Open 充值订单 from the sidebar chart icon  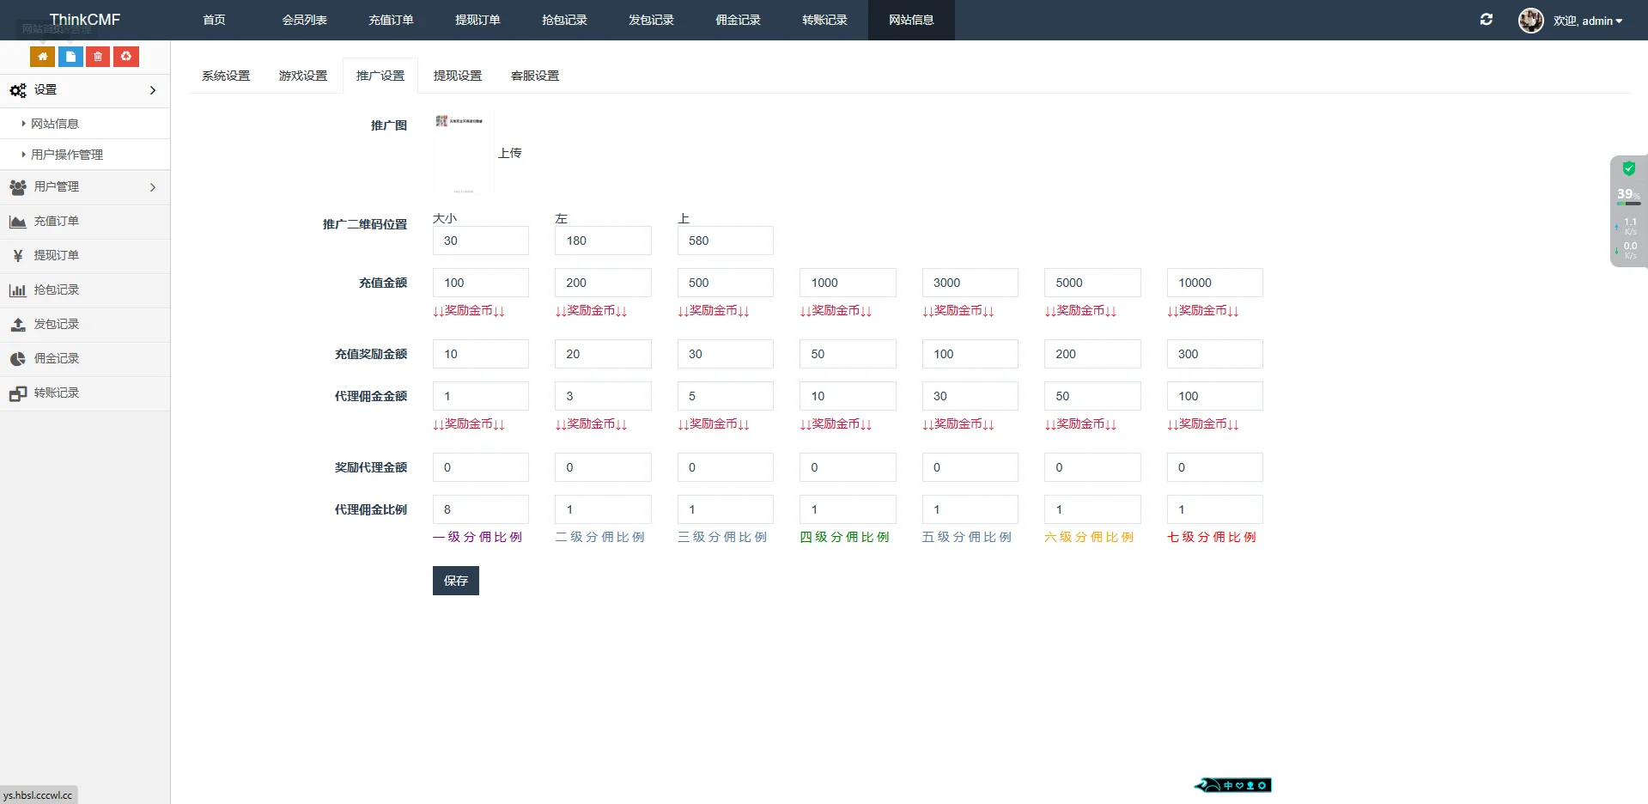56,222
